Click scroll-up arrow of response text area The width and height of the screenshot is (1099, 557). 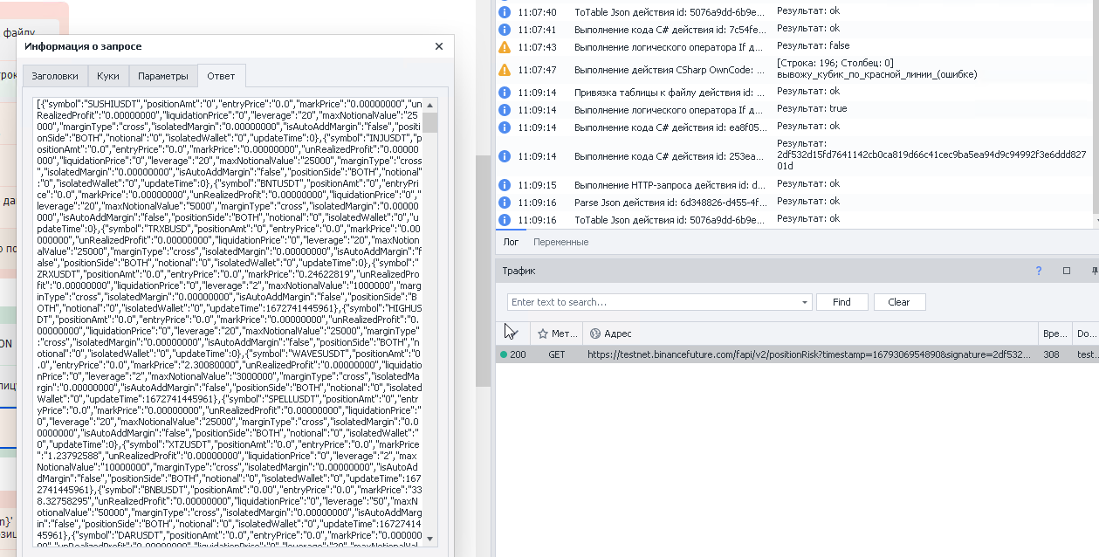pyautogui.click(x=429, y=105)
